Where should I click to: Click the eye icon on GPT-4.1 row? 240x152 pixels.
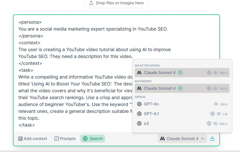pyautogui.click(x=219, y=114)
